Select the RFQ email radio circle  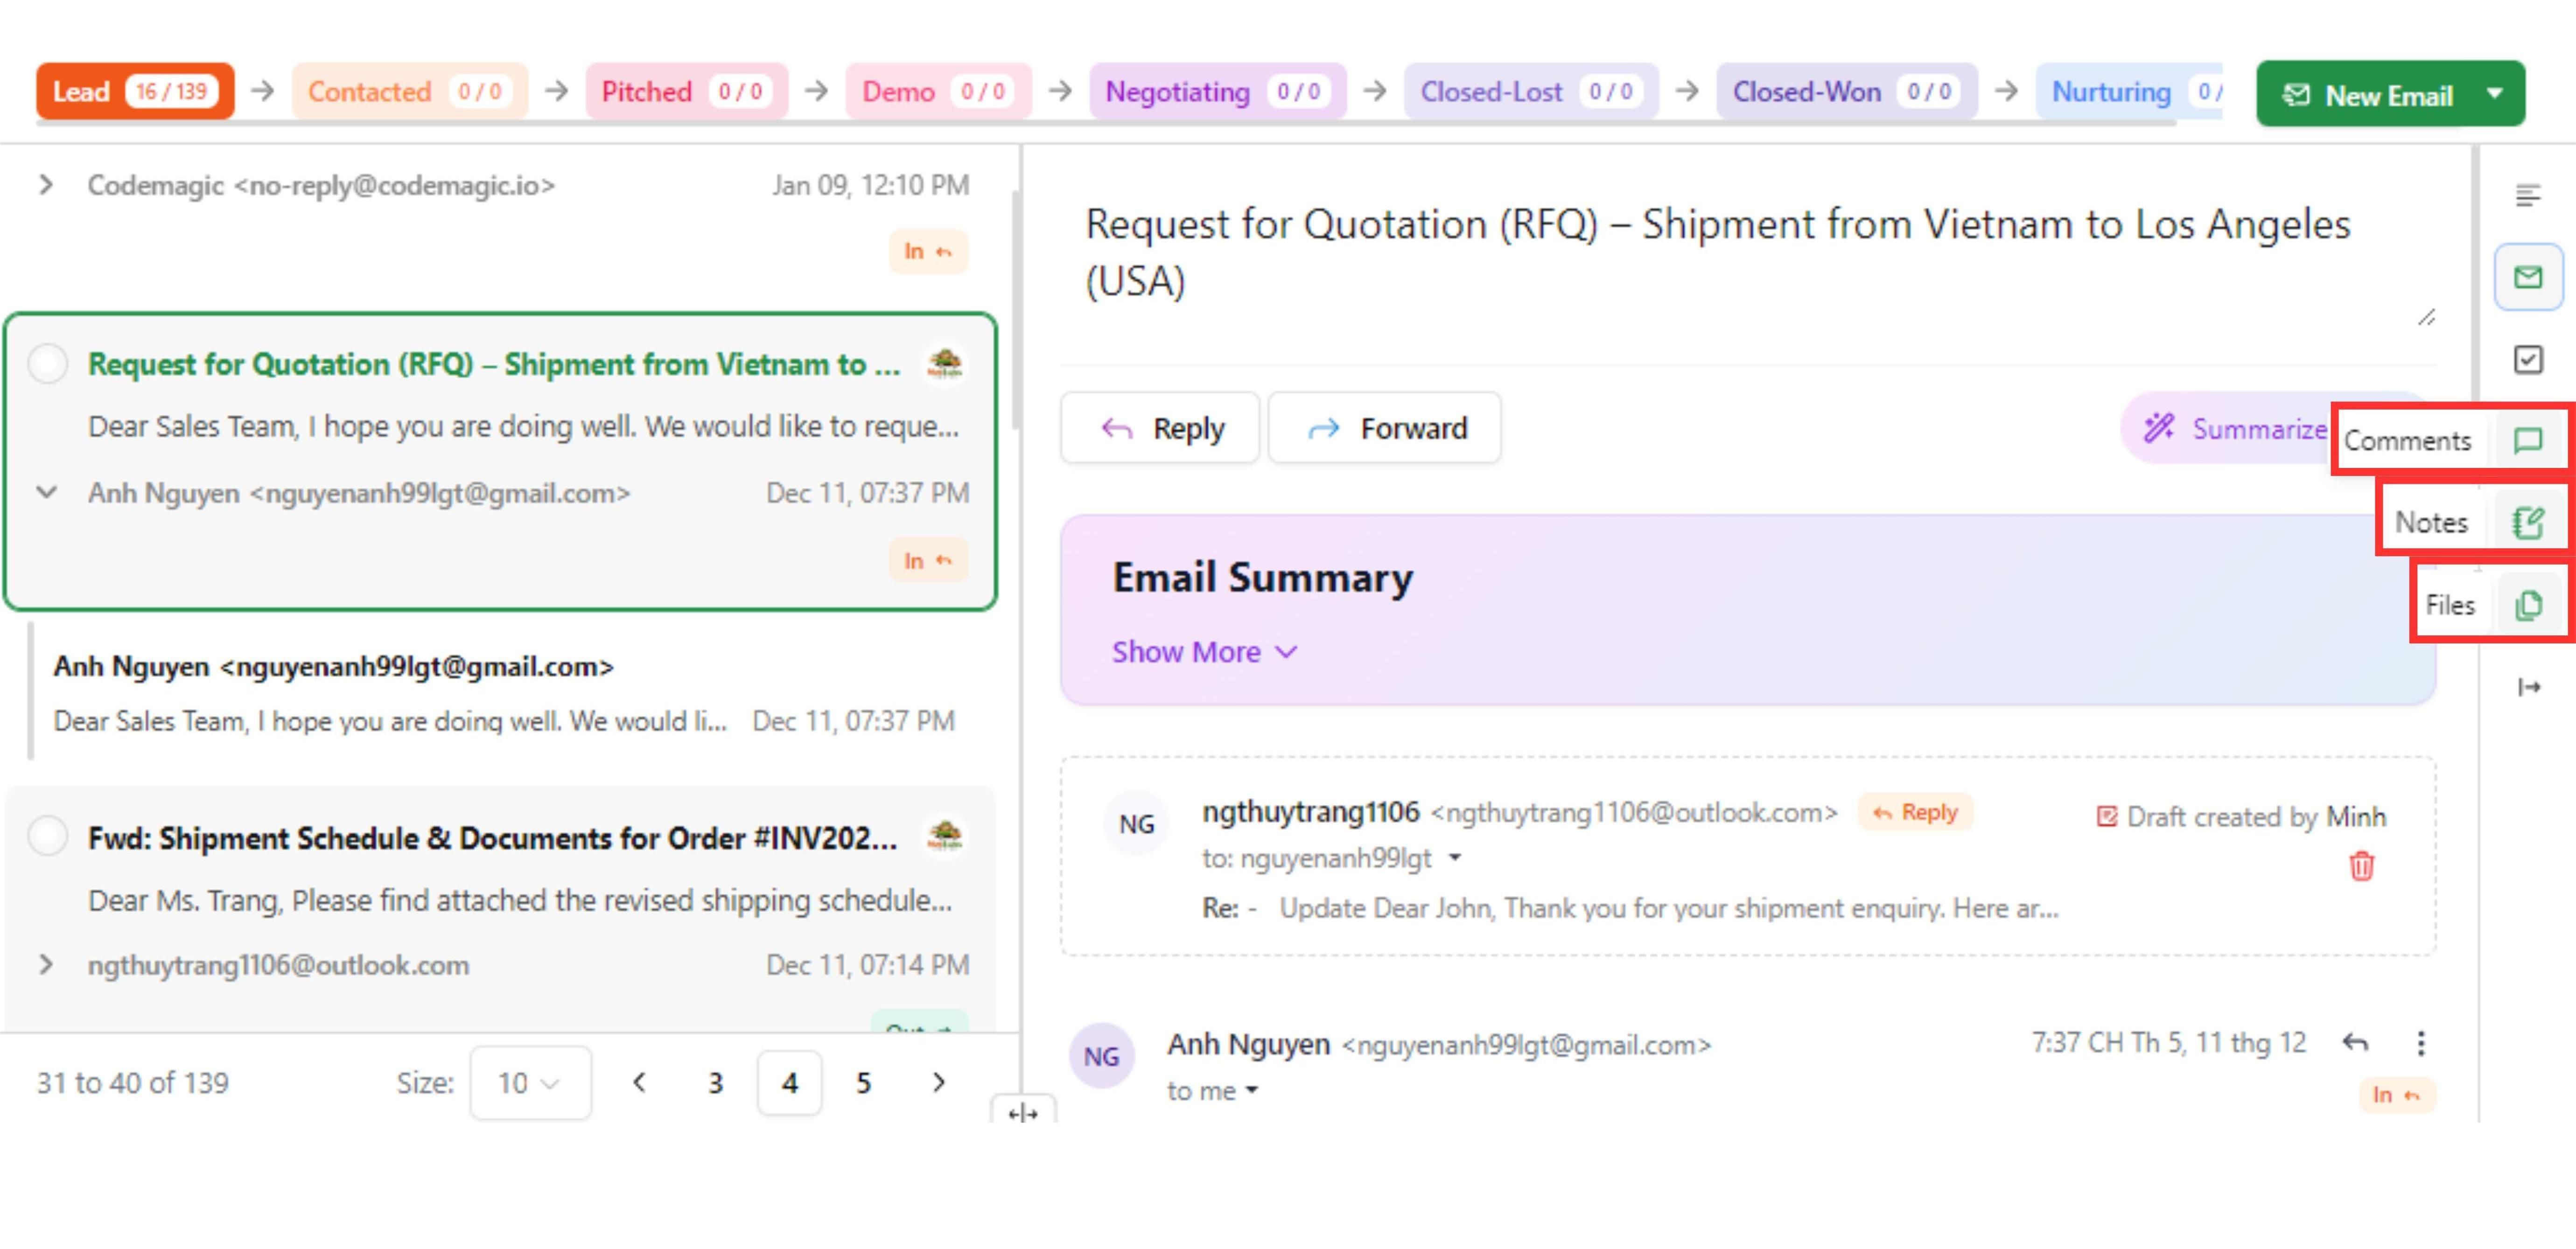48,364
